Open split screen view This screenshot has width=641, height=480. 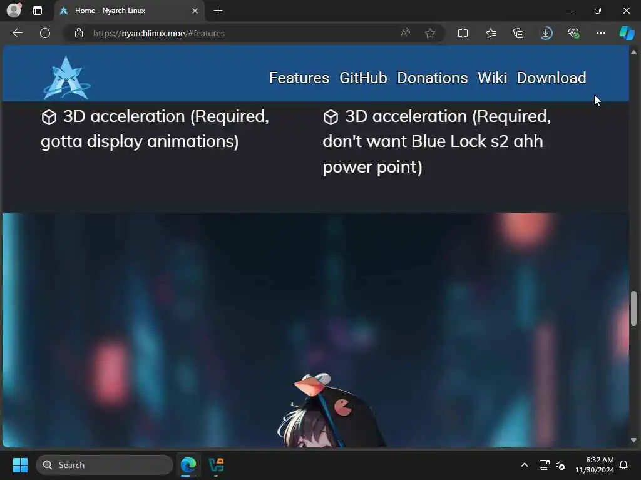(x=463, y=33)
